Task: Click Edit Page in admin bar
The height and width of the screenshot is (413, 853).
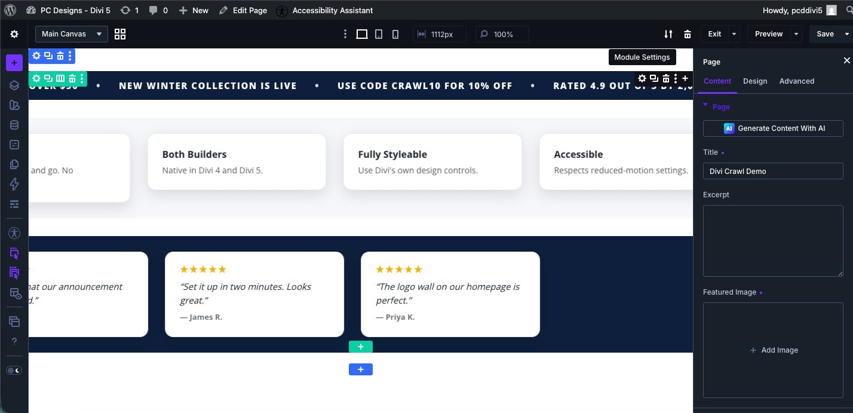Action: (243, 10)
